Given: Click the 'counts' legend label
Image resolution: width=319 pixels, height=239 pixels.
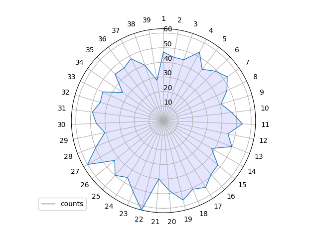Looking at the screenshot, I should tap(72, 204).
